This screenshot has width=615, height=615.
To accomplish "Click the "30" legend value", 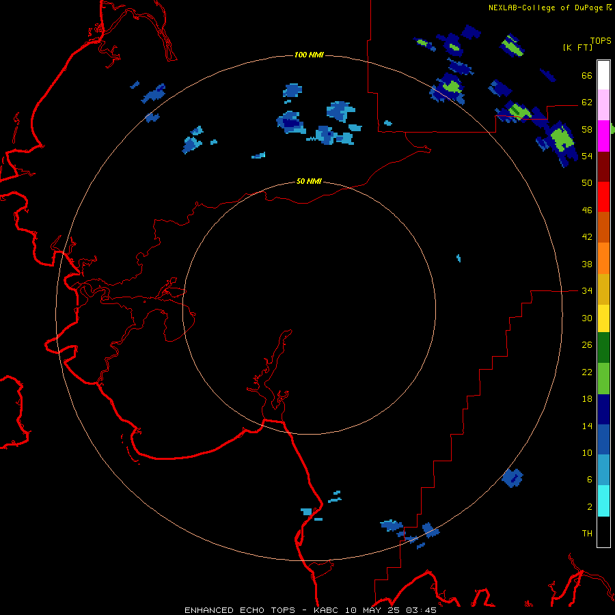I will 587,318.
